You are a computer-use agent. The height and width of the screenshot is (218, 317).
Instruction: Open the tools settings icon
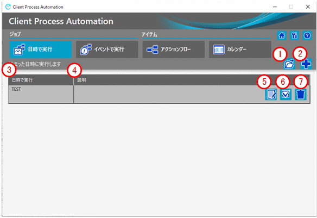[x=294, y=36]
